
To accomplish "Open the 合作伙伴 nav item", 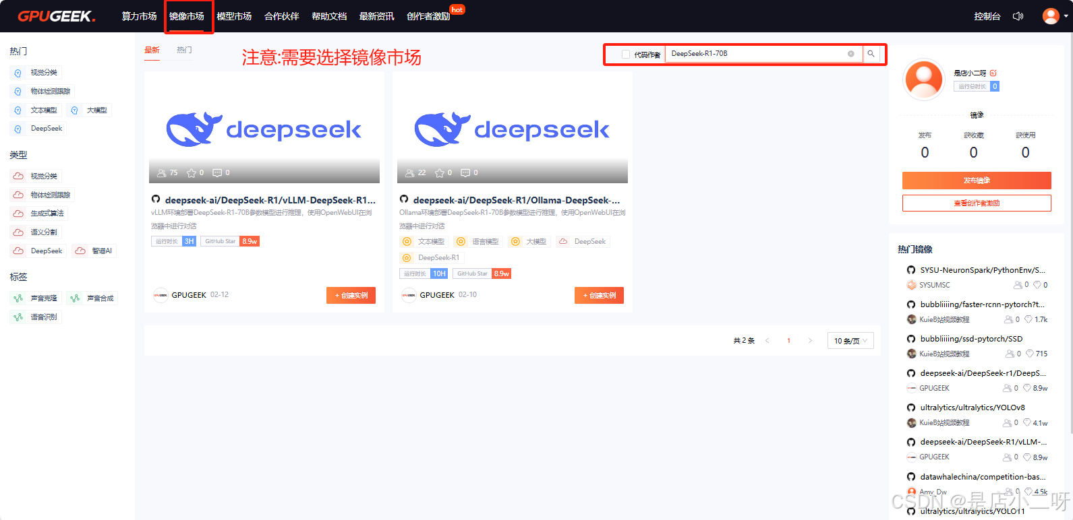I will (282, 16).
